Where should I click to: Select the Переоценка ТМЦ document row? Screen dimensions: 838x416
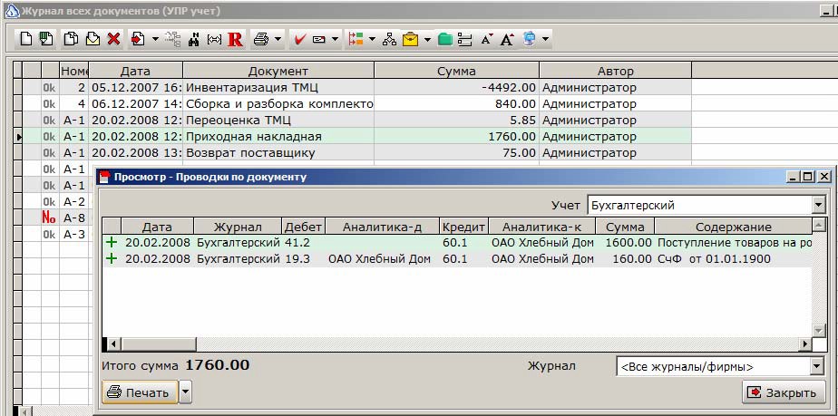[357, 121]
